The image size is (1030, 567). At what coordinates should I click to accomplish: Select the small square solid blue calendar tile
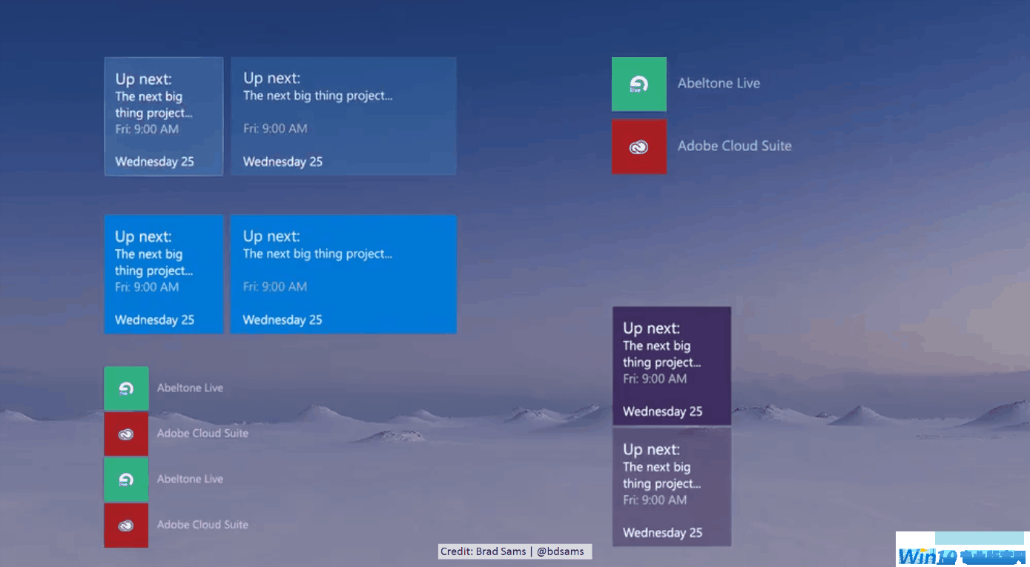(164, 274)
